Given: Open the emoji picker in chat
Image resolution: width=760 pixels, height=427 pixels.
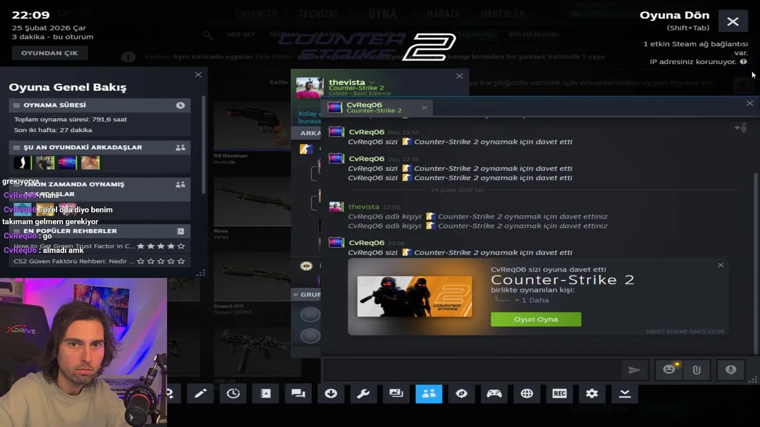Looking at the screenshot, I should tap(669, 369).
